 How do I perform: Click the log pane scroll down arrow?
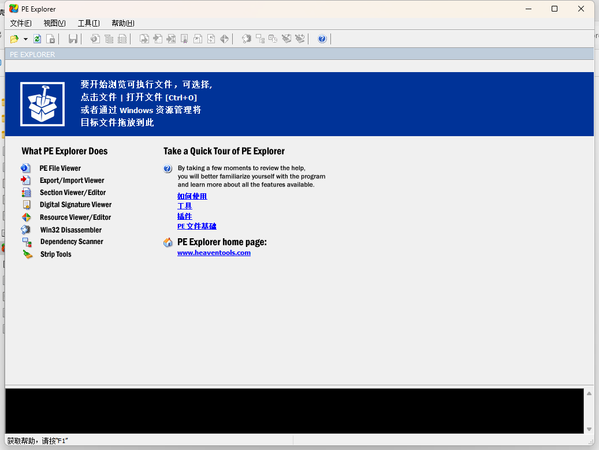pyautogui.click(x=589, y=429)
